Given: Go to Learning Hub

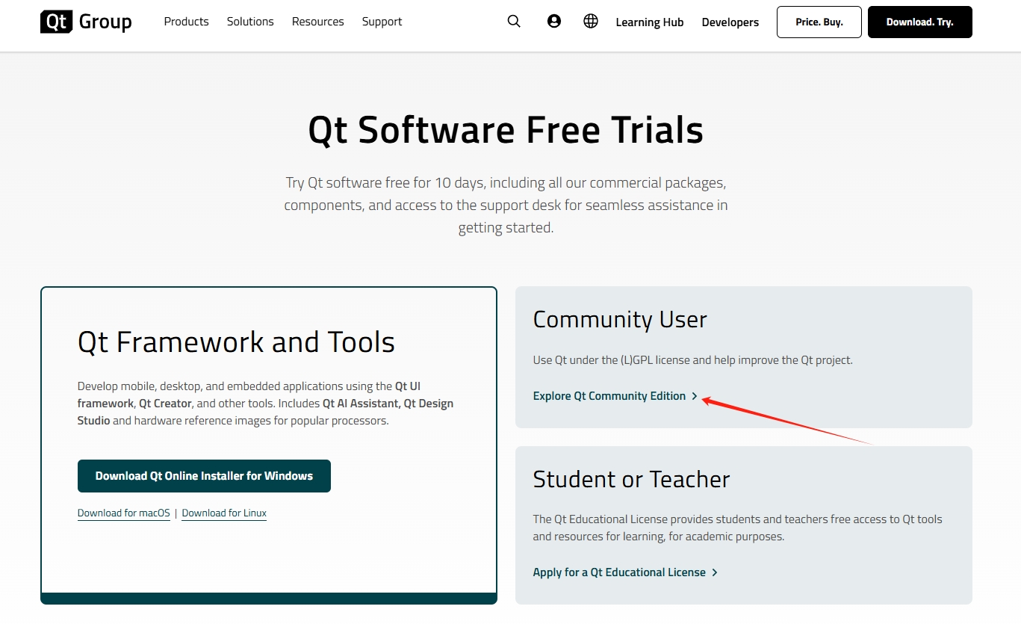Looking at the screenshot, I should 650,22.
